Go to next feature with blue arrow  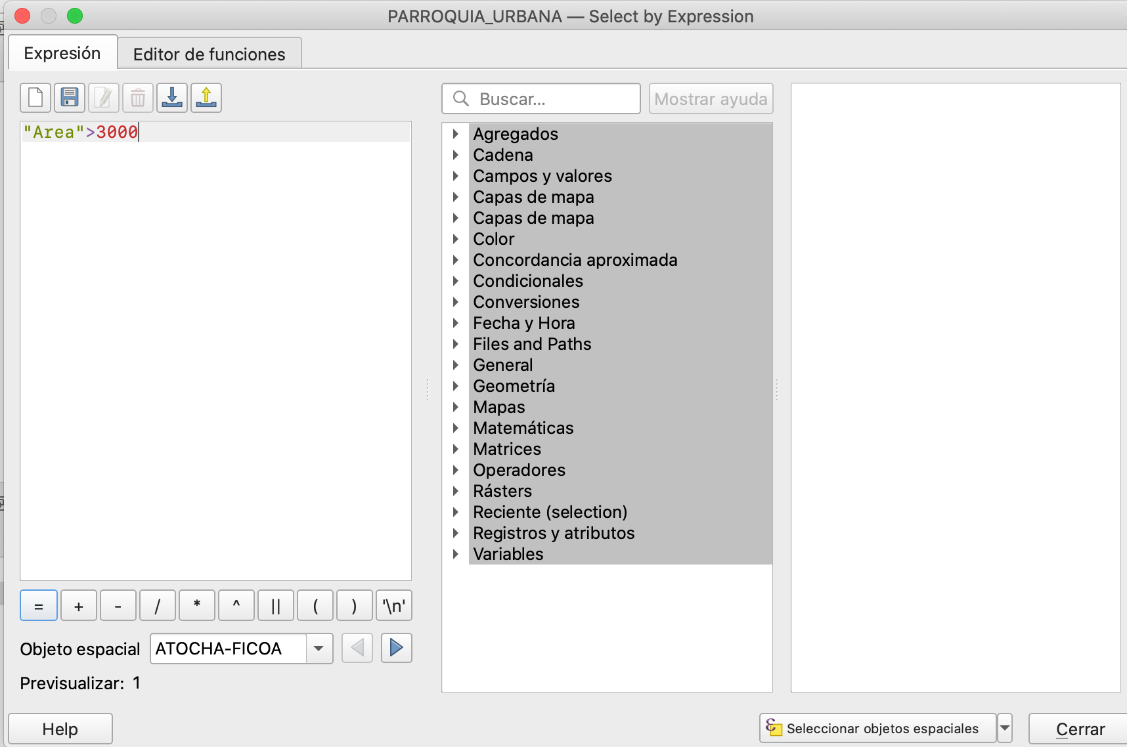pos(396,649)
